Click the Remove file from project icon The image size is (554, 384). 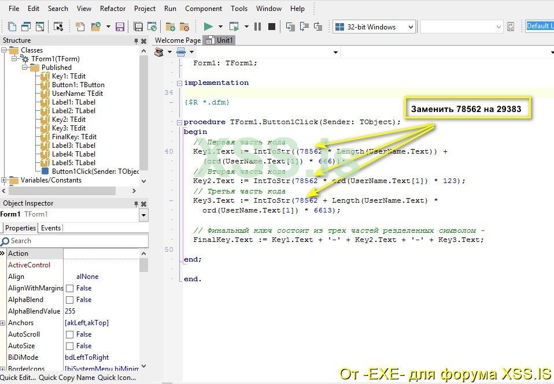click(184, 27)
